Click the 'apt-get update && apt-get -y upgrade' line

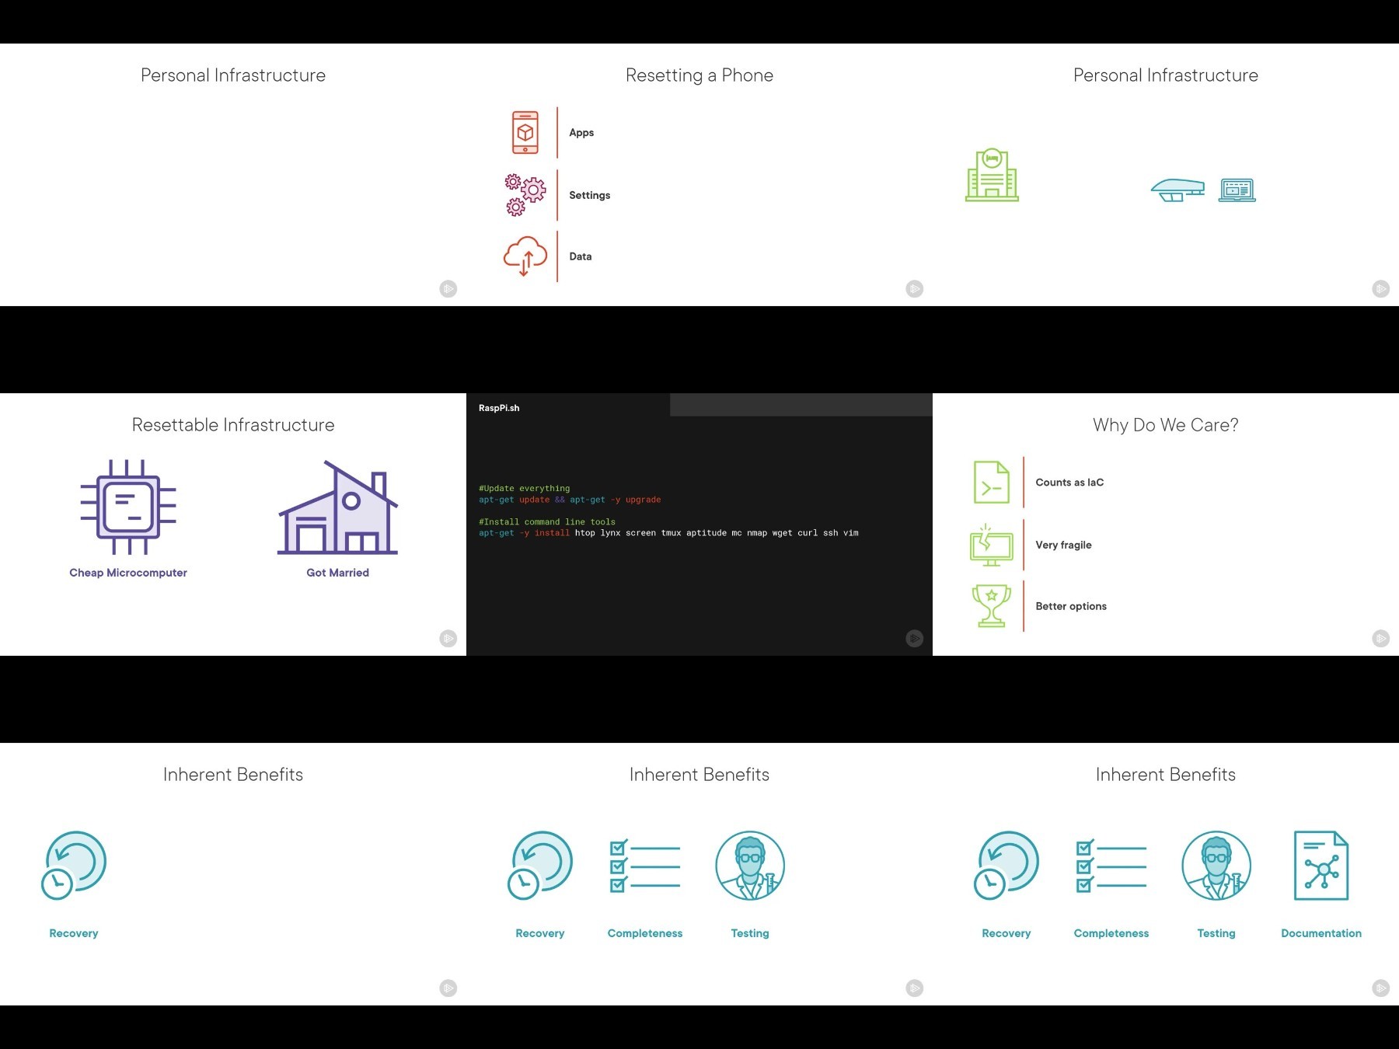[570, 500]
